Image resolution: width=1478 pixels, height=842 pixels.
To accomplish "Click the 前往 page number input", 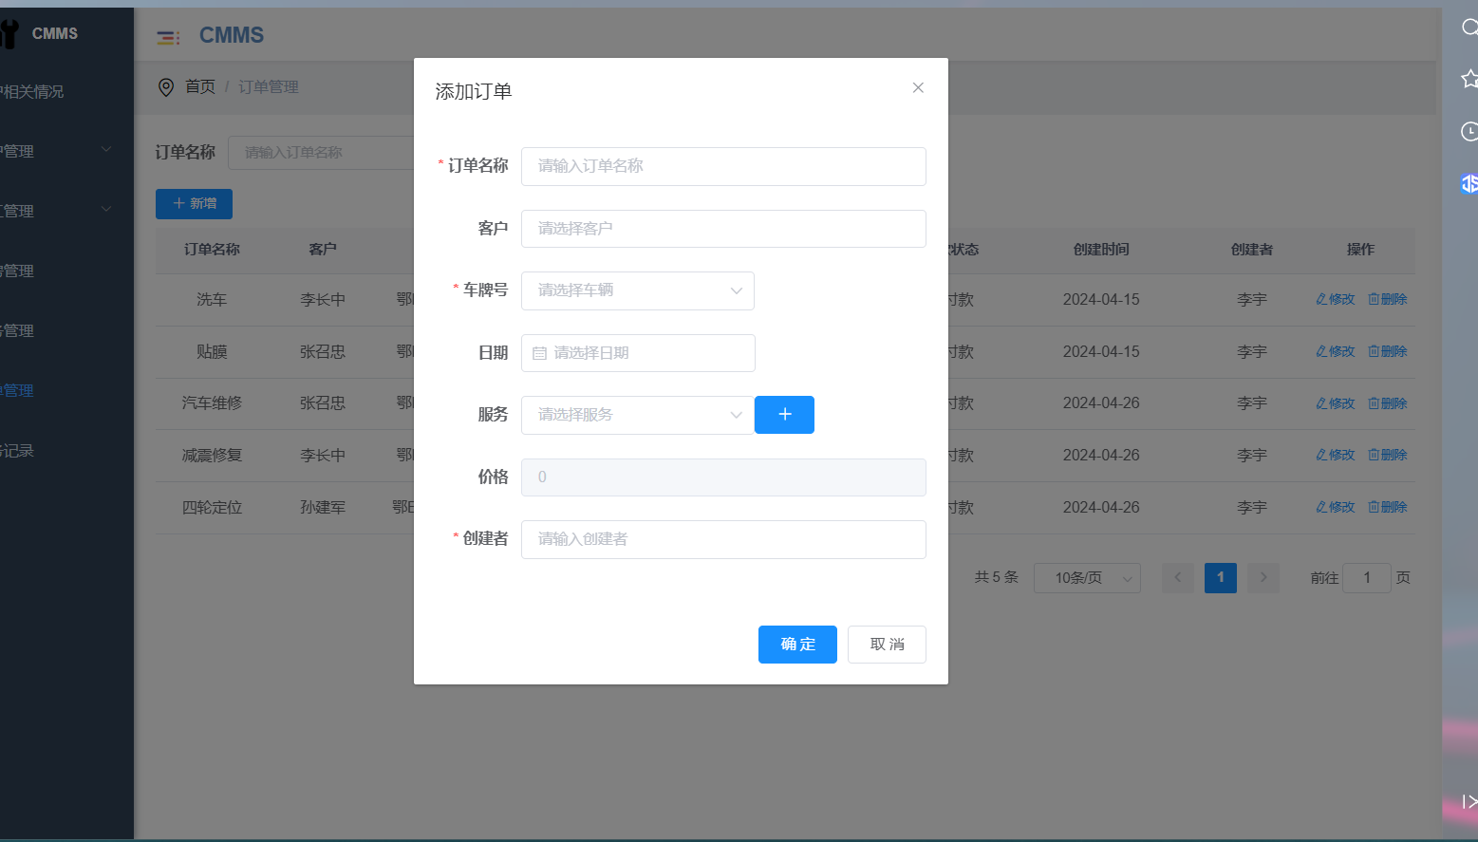I will coord(1367,578).
